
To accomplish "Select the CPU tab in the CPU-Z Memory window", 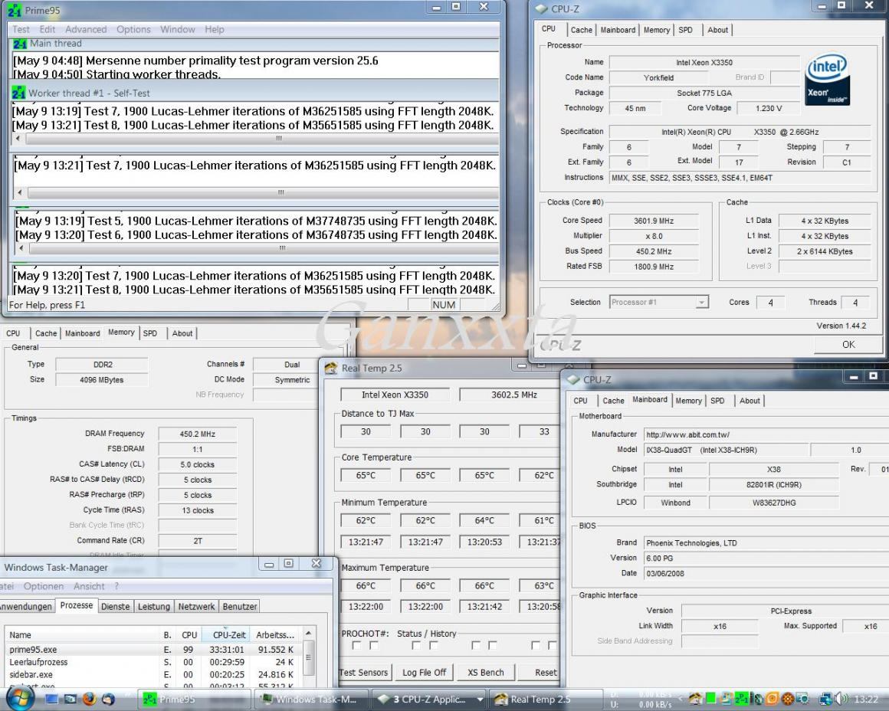I will (13, 333).
